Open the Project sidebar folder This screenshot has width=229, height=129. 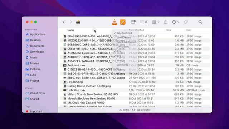32,81
